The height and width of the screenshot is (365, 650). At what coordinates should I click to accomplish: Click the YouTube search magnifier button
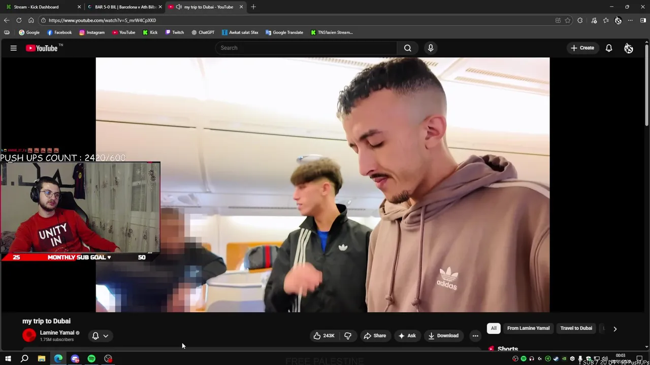click(x=407, y=48)
